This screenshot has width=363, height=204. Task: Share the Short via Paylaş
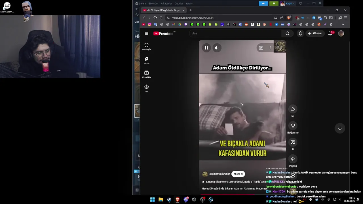coord(293,159)
